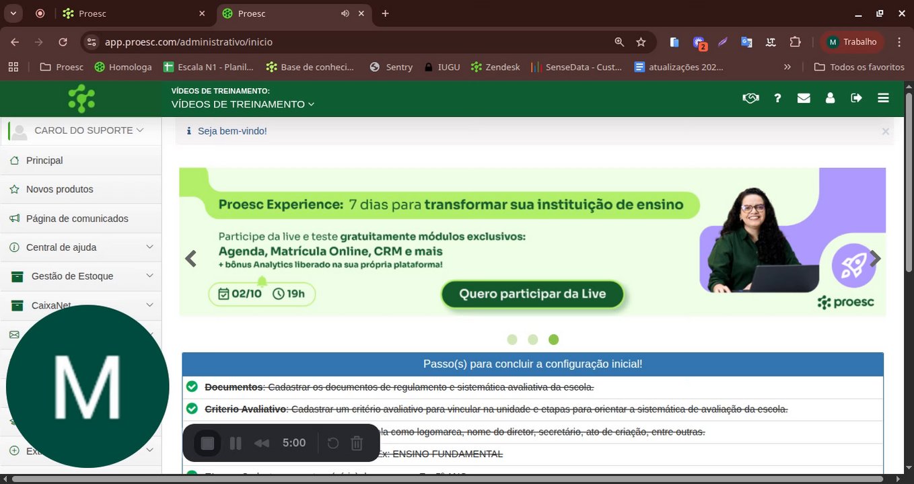Click the green check next to Documentos
914x484 pixels.
click(x=192, y=387)
